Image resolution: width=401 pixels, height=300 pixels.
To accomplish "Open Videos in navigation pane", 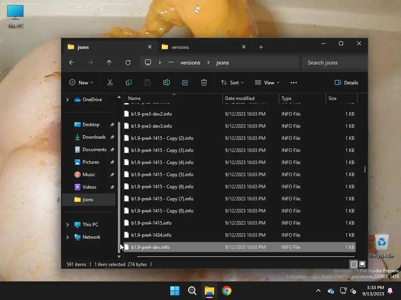I will 89,187.
